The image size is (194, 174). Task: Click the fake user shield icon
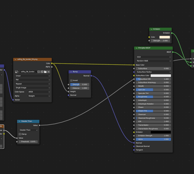coord(39,72)
